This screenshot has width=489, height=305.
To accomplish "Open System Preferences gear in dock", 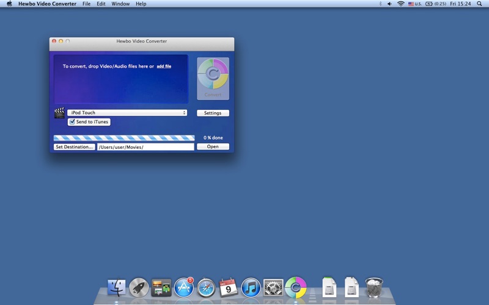I will [x=273, y=287].
